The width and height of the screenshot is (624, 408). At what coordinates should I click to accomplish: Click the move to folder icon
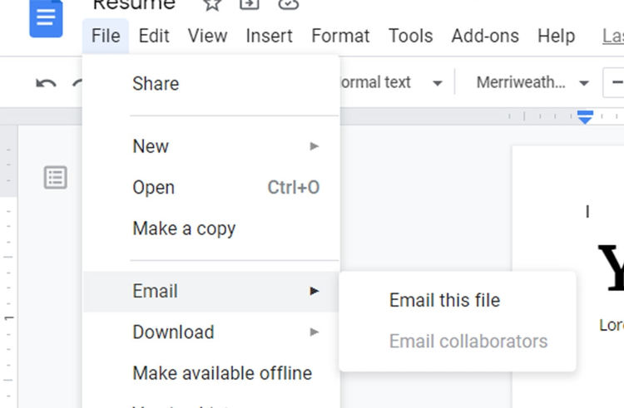[x=249, y=4]
